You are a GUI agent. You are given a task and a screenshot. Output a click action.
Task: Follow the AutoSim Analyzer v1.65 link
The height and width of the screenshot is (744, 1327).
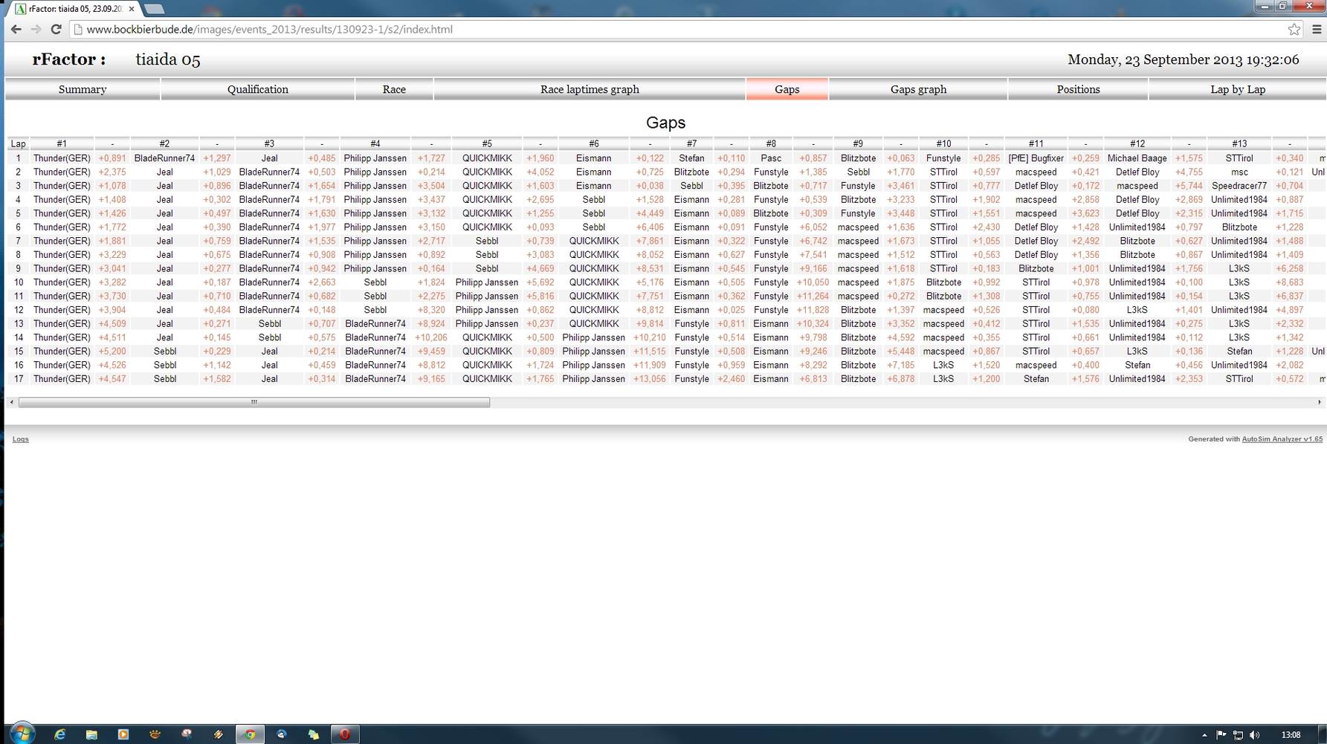click(x=1282, y=439)
